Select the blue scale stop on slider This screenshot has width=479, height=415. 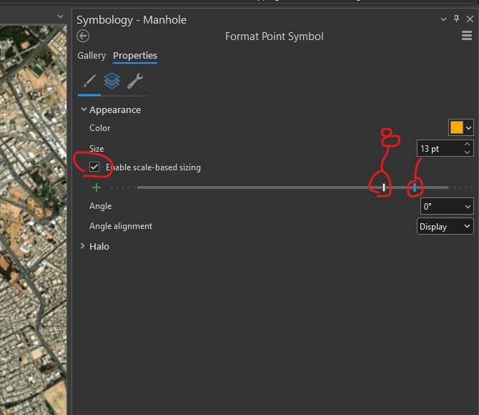pyautogui.click(x=415, y=187)
